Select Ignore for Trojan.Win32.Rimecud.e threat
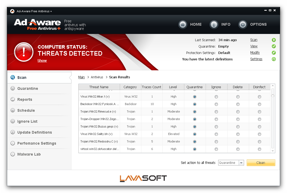 pos(216,112)
